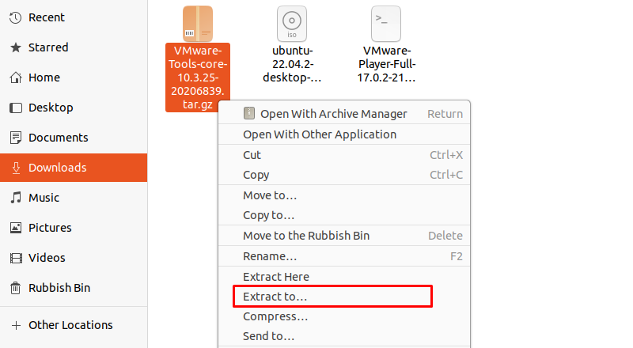Click the Rubbish Bin trash icon
Image resolution: width=633 pixels, height=348 pixels.
[15, 288]
